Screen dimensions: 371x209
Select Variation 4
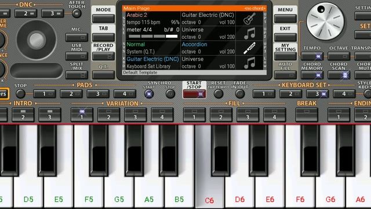[x=162, y=115]
